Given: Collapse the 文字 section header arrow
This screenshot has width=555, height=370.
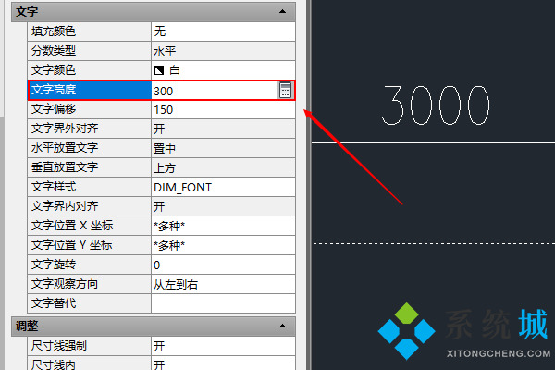Looking at the screenshot, I should tap(282, 11).
